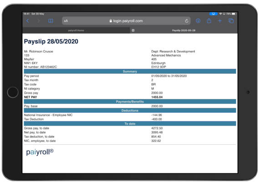
Task: Click the Deductions section header
Action: click(x=130, y=111)
